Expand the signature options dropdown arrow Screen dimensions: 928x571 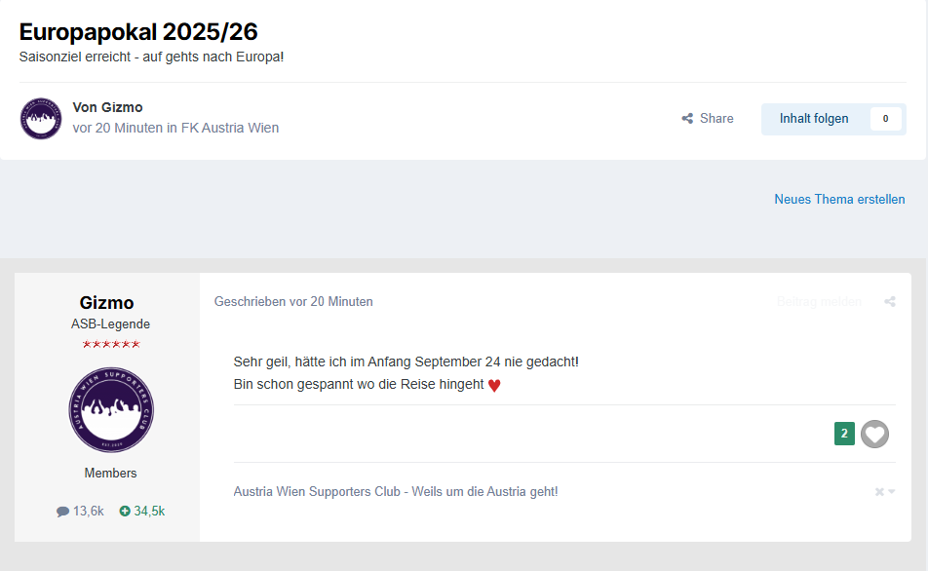click(891, 492)
